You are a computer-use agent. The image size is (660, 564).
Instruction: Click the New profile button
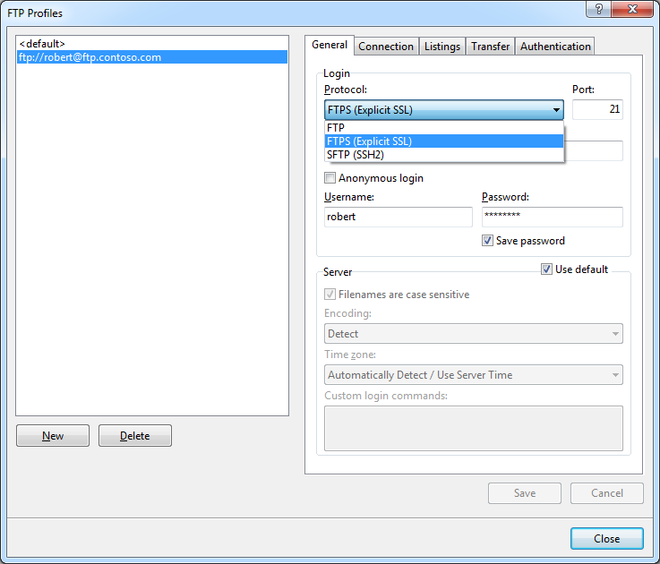pyautogui.click(x=53, y=436)
